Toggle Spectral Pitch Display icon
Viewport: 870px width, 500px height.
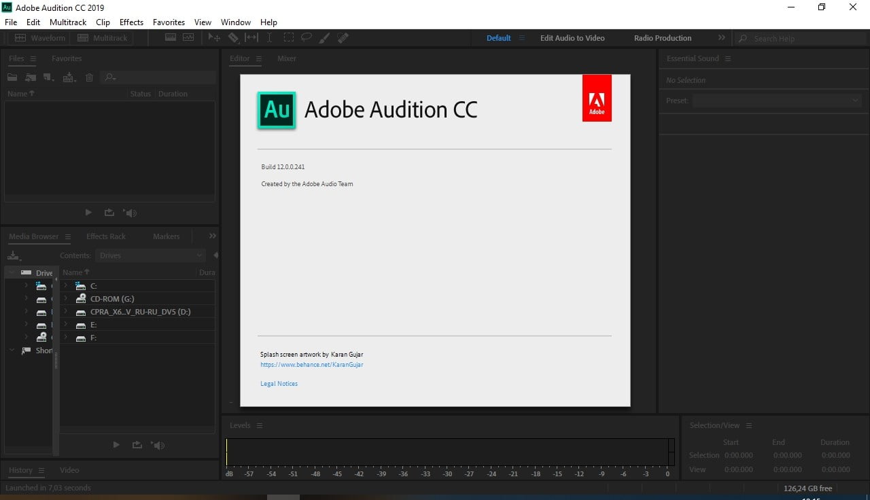pos(188,38)
